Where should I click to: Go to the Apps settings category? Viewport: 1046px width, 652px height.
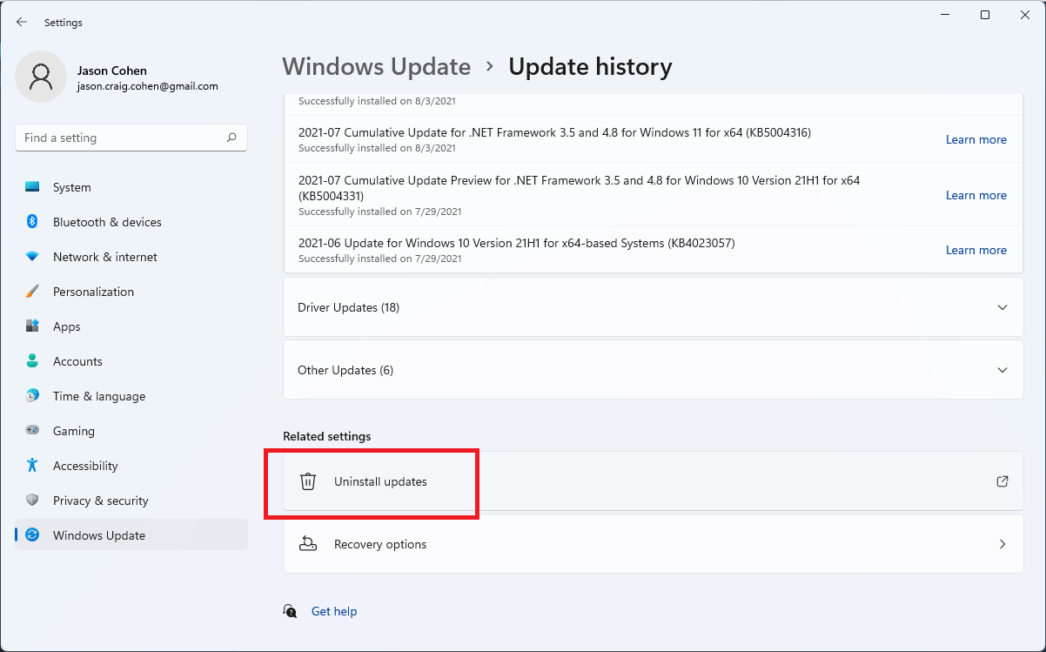(66, 326)
